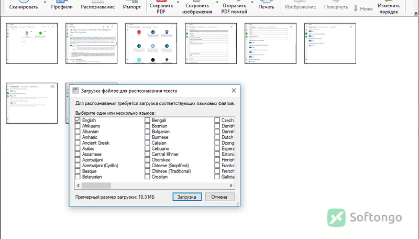This screenshot has height=239, width=419.
Task: Select the thumbnail with a grid of round icons
Action: 151,44
